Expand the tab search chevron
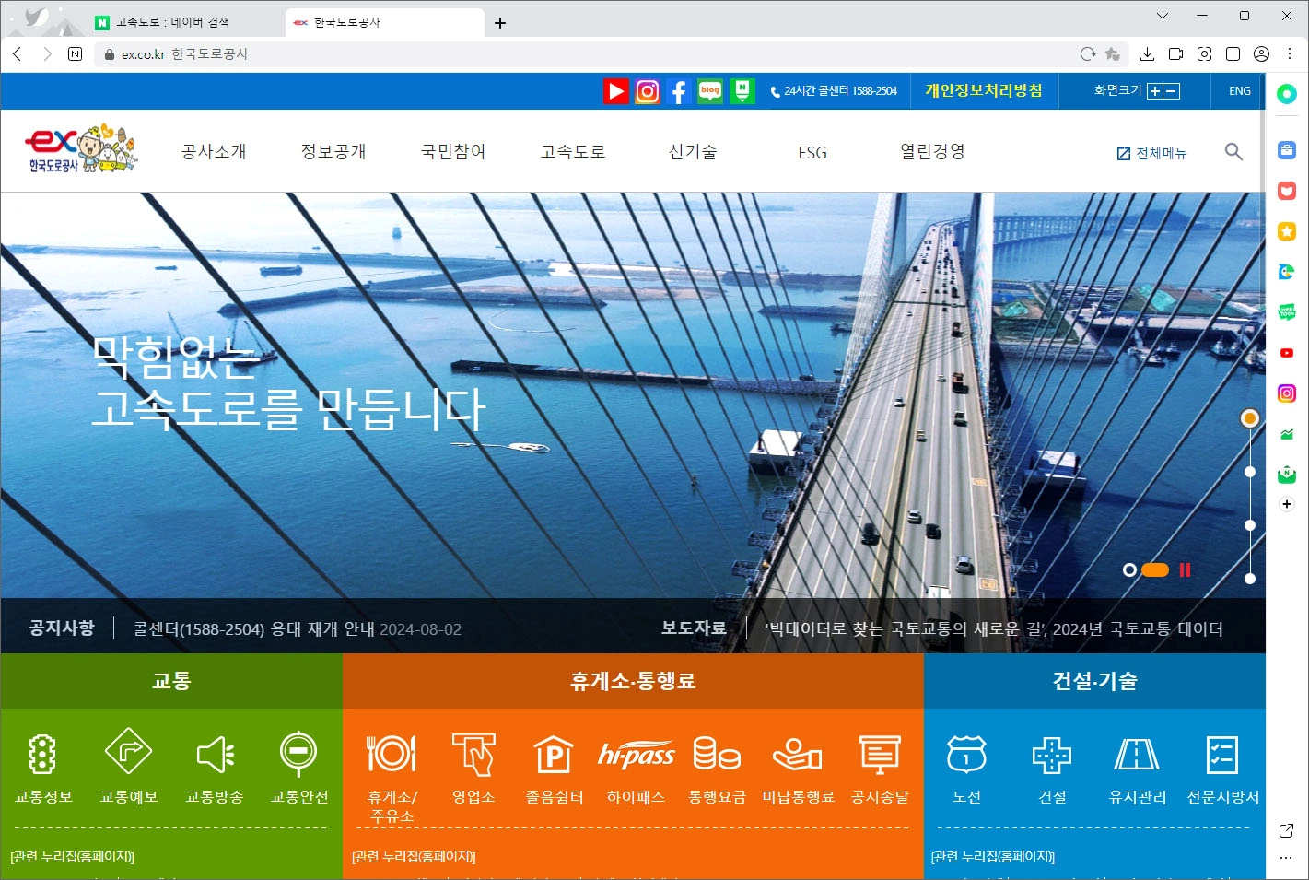This screenshot has height=880, width=1309. 1161,16
